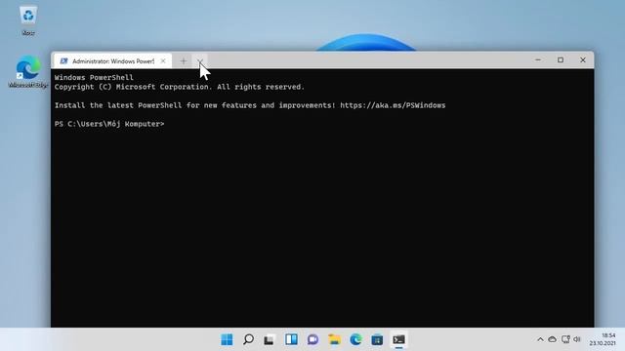The height and width of the screenshot is (351, 625).
Task: Open taskbar Search magnifier
Action: (248, 339)
